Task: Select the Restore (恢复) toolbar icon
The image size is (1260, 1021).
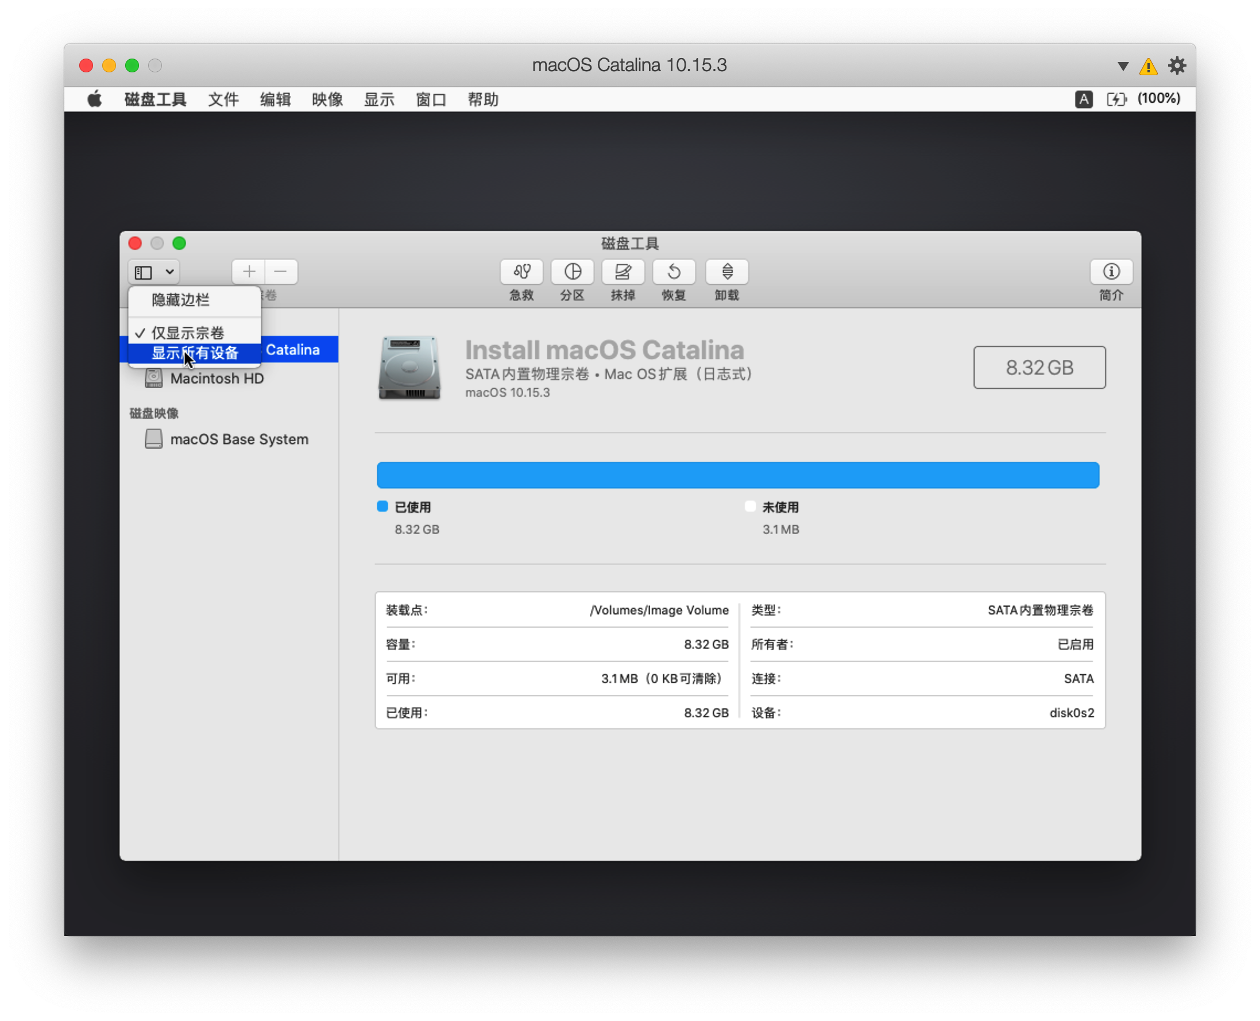Action: (x=674, y=272)
